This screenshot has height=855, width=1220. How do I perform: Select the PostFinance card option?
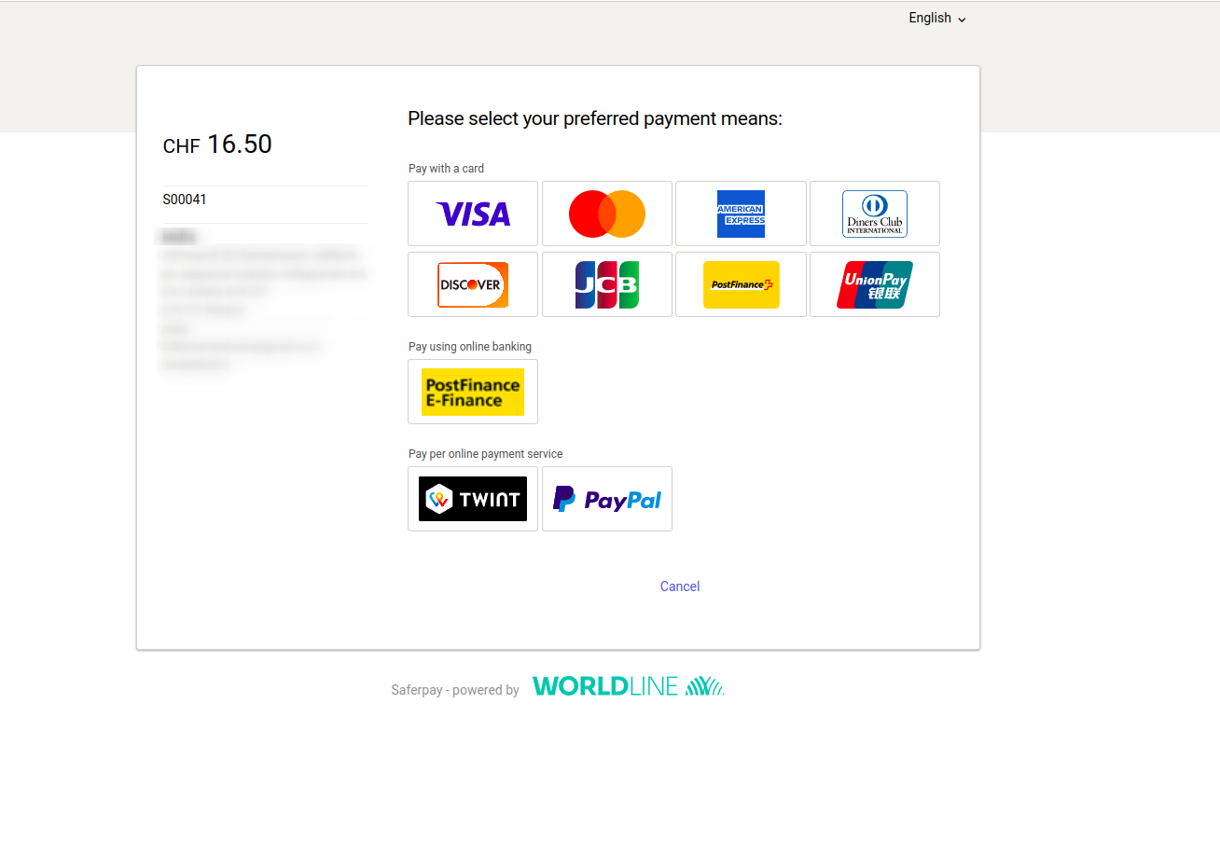point(741,284)
